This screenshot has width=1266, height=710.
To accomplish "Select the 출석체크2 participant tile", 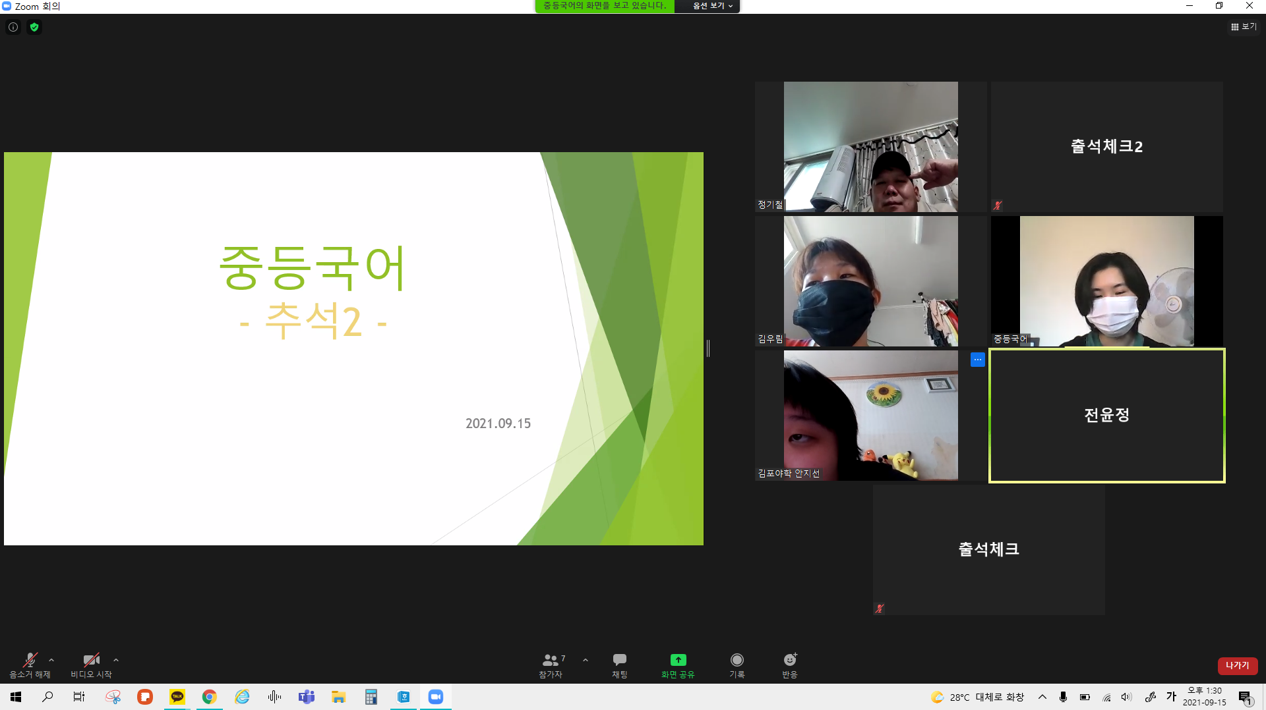I will (x=1107, y=147).
